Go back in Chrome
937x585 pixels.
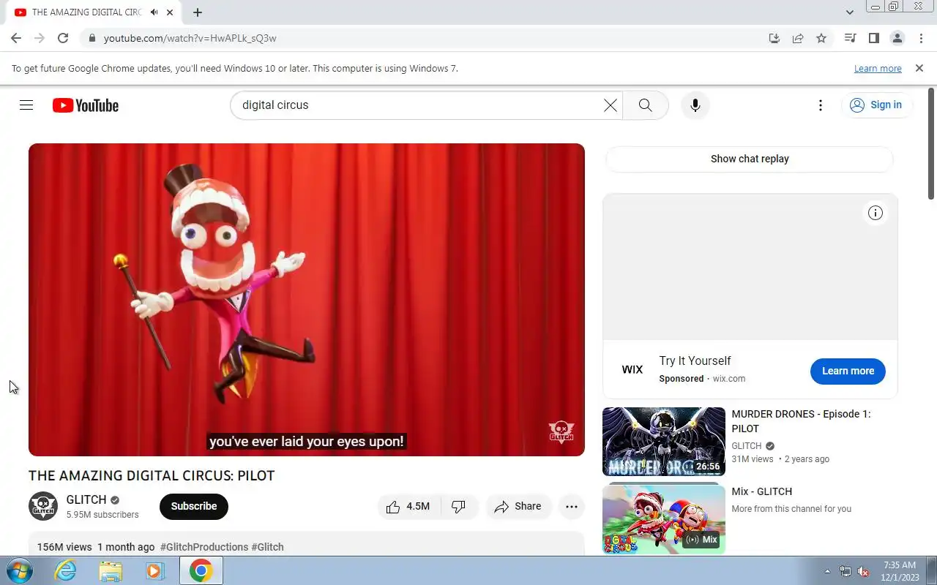tap(16, 38)
